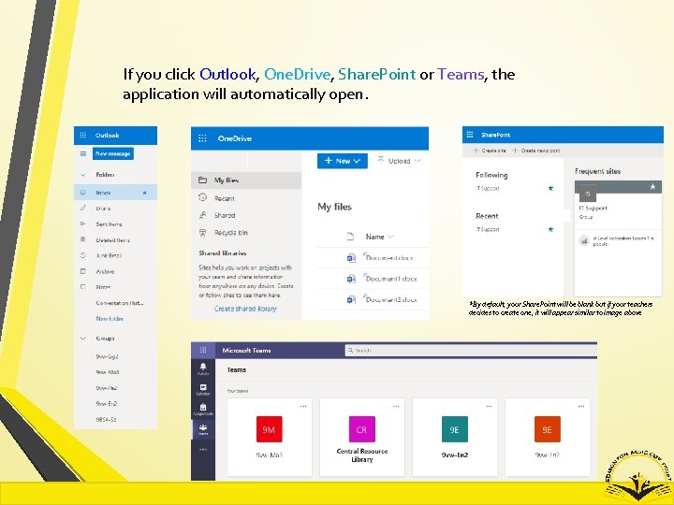Select the Teams icon in Teams sidebar
This screenshot has width=674, height=505.
(x=203, y=430)
